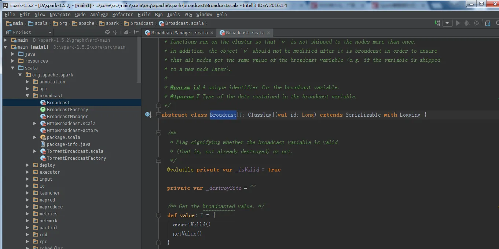
Task: Fold the abstract class Broadcast code block
Action: (158, 115)
